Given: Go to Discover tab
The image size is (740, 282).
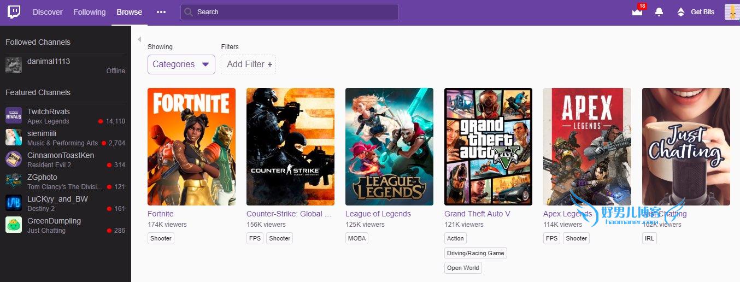Looking at the screenshot, I should click(x=48, y=12).
